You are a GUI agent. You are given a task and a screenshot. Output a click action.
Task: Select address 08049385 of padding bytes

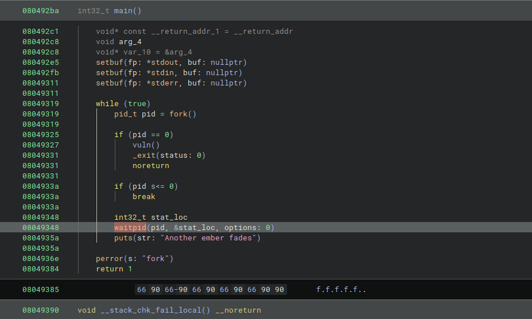41,290
